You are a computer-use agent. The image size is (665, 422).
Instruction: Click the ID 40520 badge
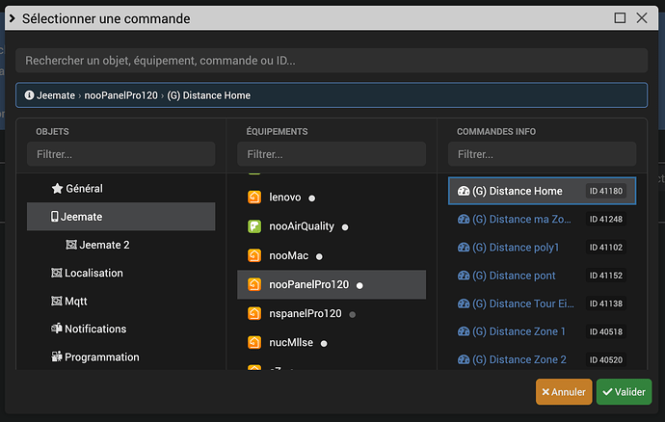(x=606, y=359)
